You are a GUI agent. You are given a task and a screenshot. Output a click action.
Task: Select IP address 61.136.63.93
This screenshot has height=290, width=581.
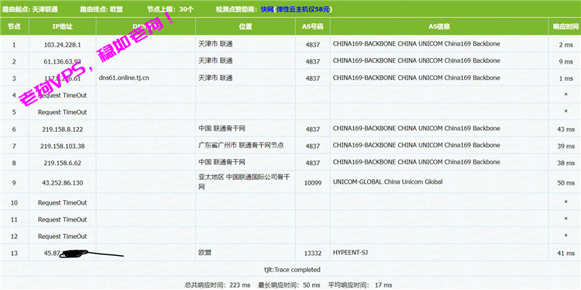point(62,61)
